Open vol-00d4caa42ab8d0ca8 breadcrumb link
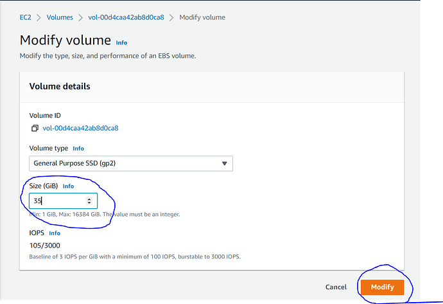The height and width of the screenshot is (304, 443). [x=126, y=17]
